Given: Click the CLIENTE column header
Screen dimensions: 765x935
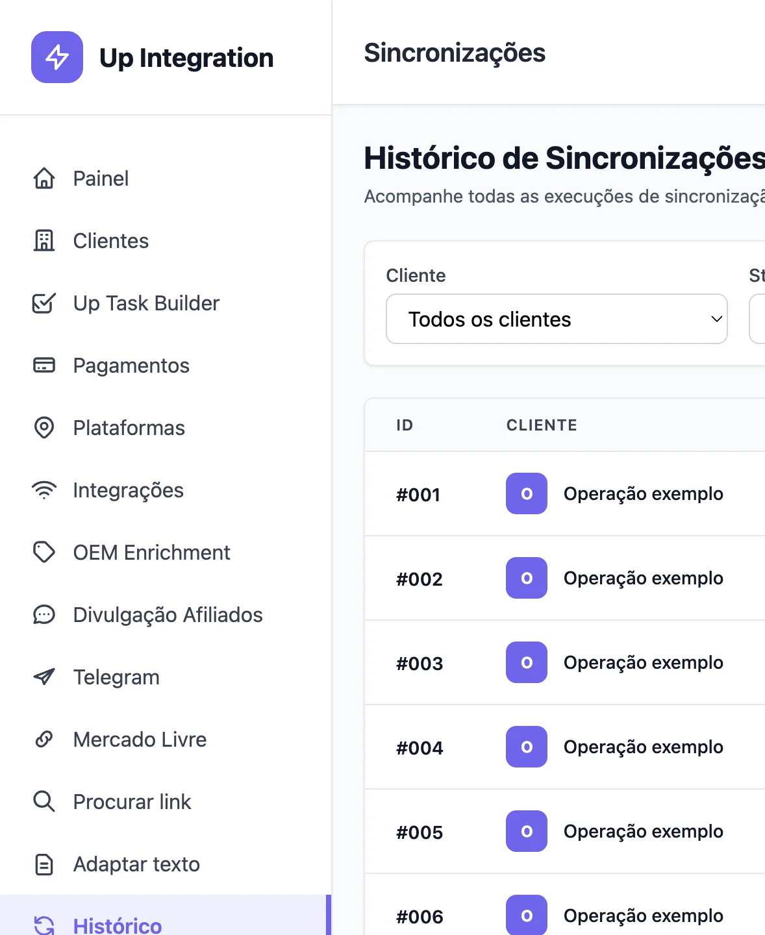Looking at the screenshot, I should (542, 425).
